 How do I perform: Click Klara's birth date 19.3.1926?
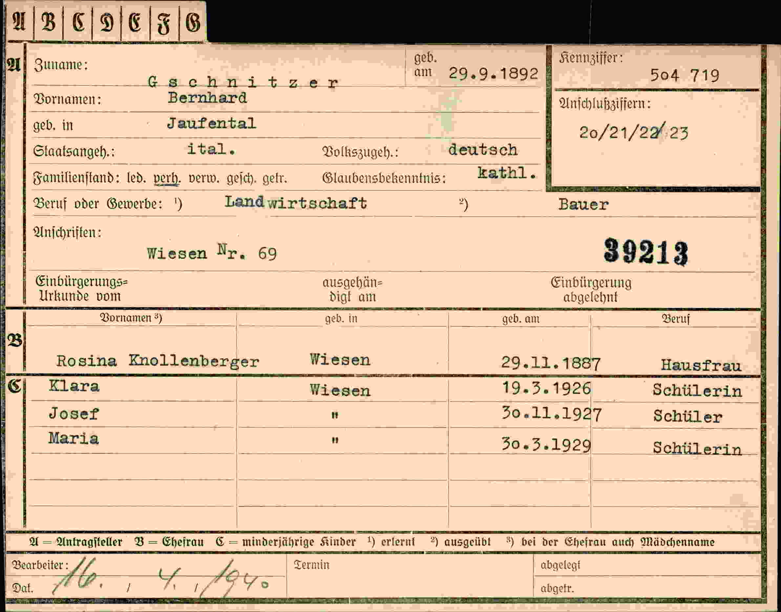[x=546, y=388]
